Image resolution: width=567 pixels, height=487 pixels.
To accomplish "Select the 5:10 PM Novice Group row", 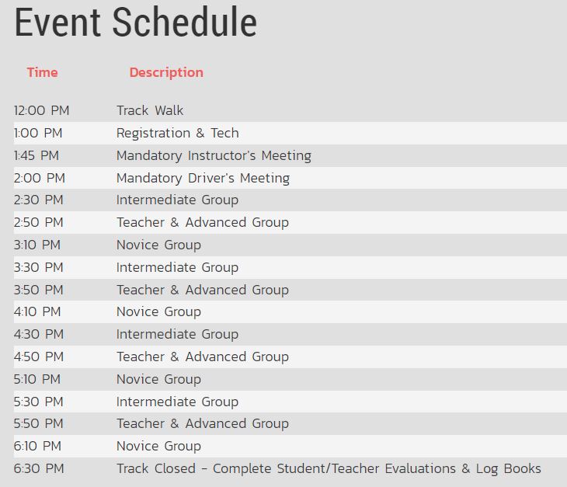I will [x=158, y=379].
